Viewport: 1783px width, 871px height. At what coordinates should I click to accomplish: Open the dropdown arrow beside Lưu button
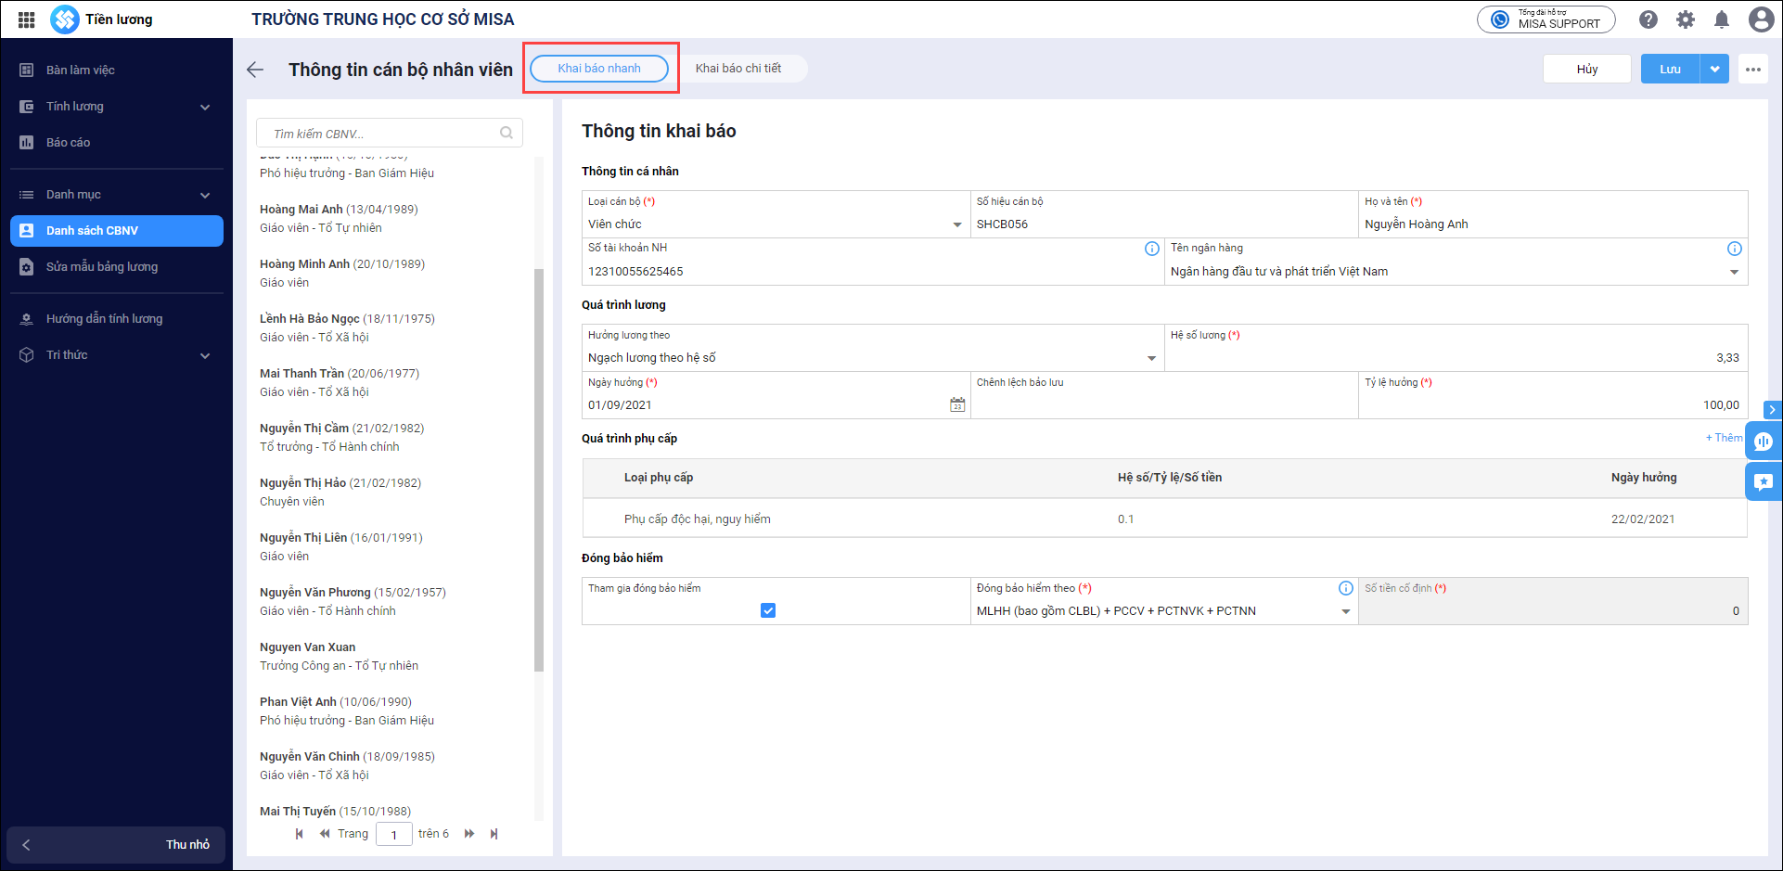(1714, 69)
